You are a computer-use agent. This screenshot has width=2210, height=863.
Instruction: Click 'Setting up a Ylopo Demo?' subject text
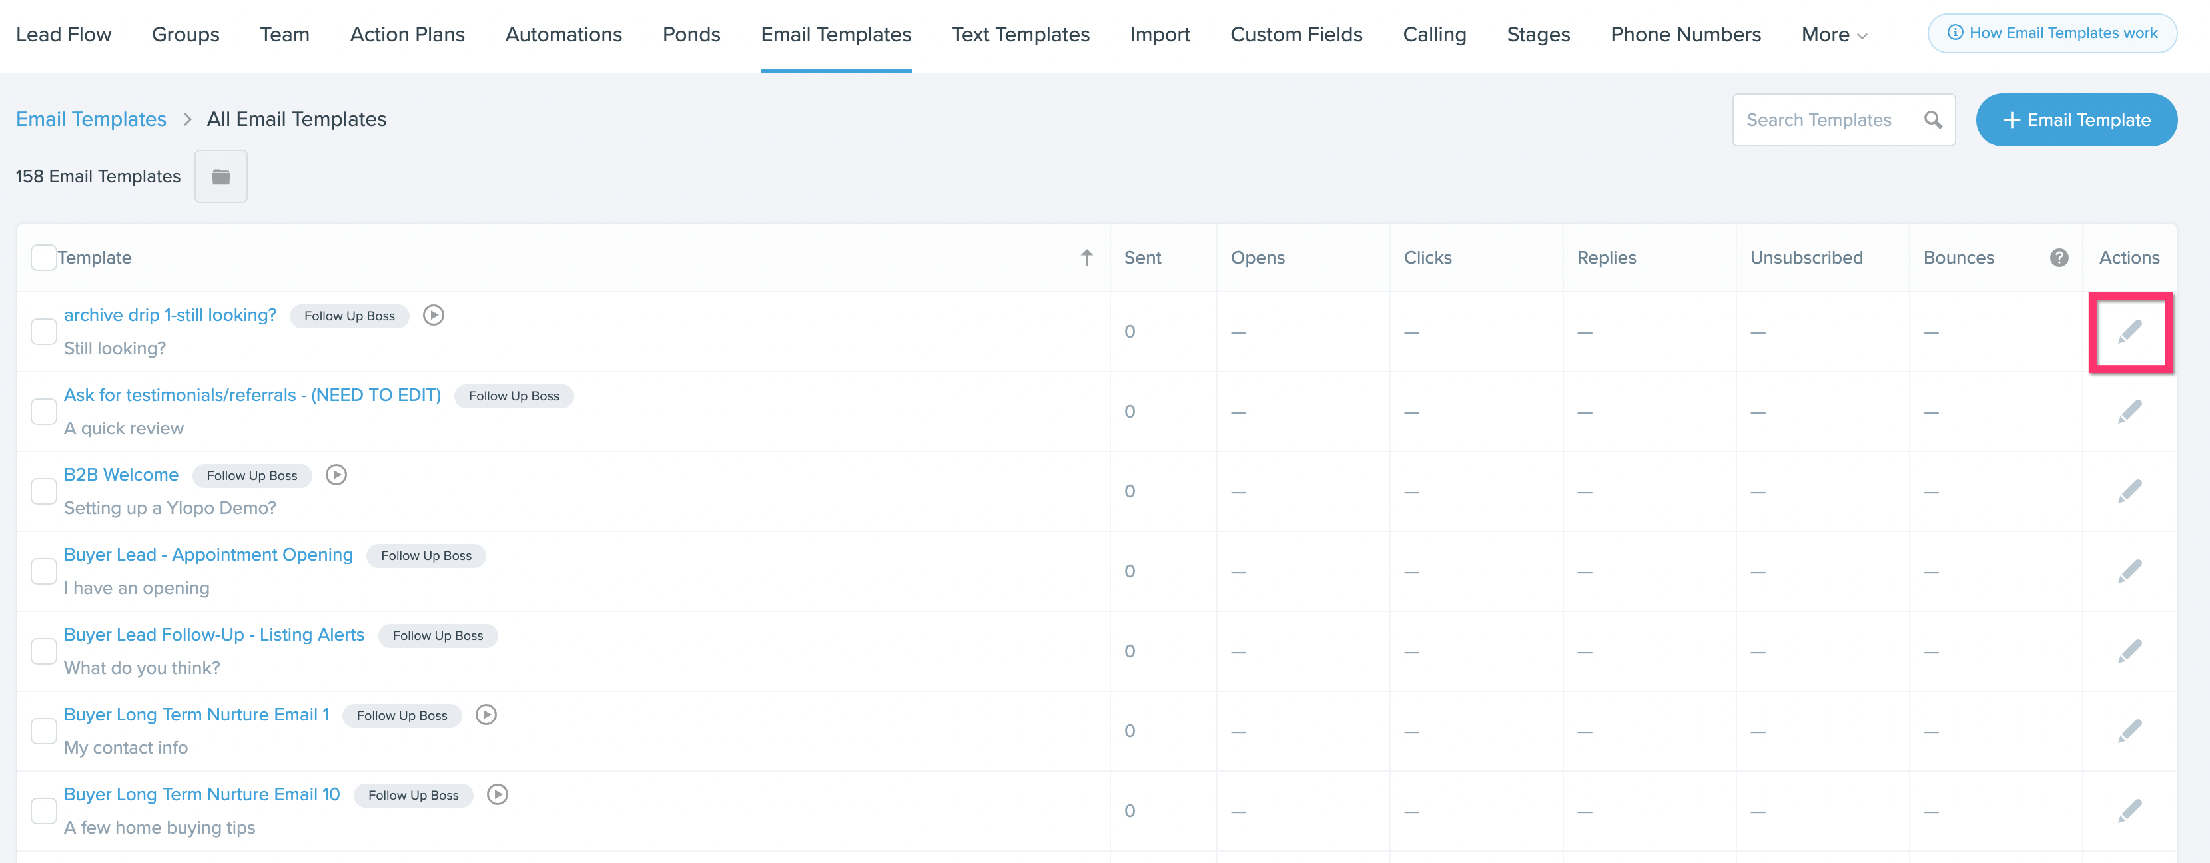[x=170, y=508]
